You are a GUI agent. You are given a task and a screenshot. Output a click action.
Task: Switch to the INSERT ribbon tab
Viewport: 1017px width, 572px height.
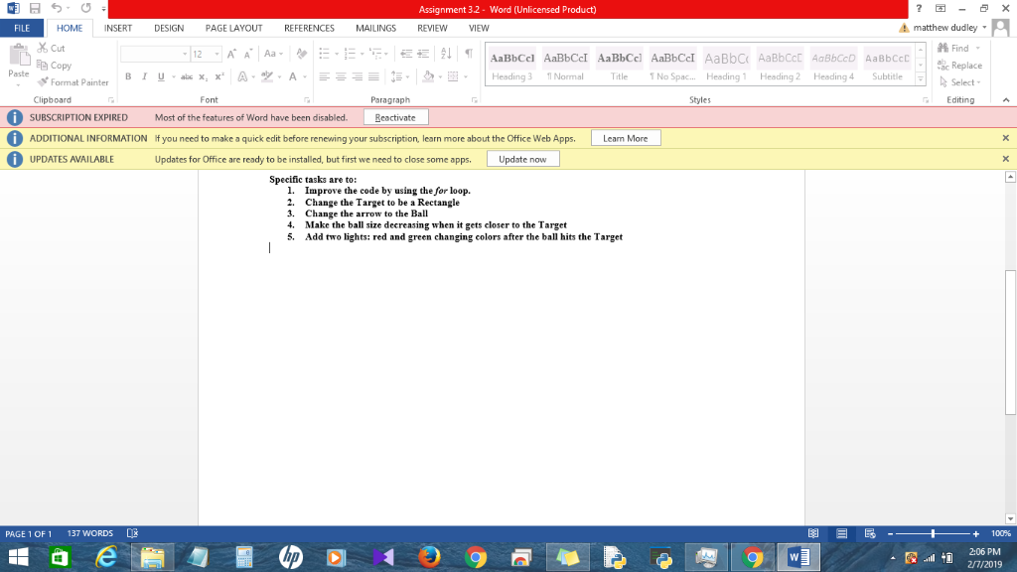tap(118, 28)
